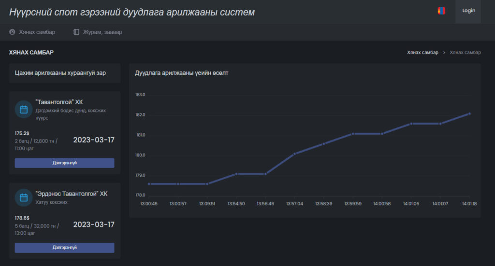Image resolution: width=495 pixels, height=266 pixels.
Task: Click the gauge icon beside Хянах самбар menu
Action: pos(12,32)
